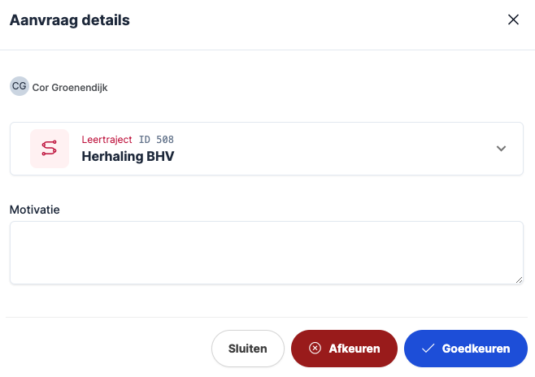This screenshot has height=377, width=535.
Task: Select the name Cor Groenendijk
Action: click(x=70, y=88)
